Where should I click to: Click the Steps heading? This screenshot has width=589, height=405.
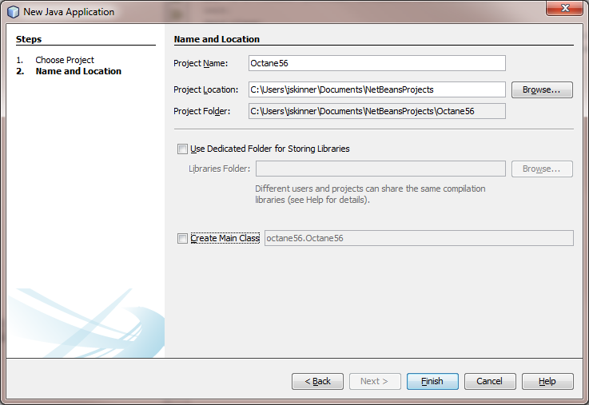(29, 39)
